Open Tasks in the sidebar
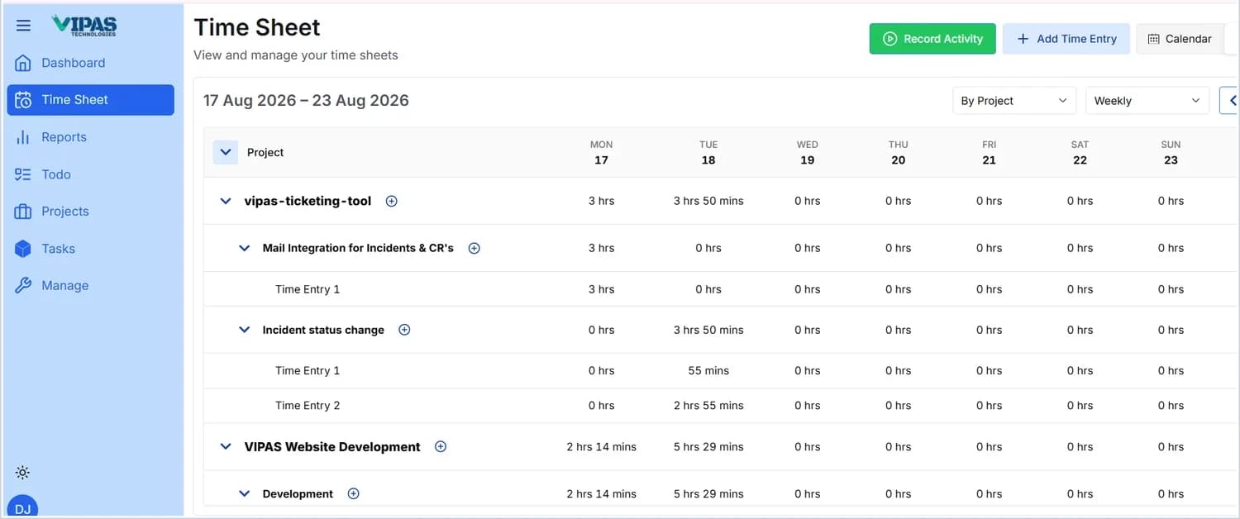The height and width of the screenshot is (519, 1240). pyautogui.click(x=91, y=249)
